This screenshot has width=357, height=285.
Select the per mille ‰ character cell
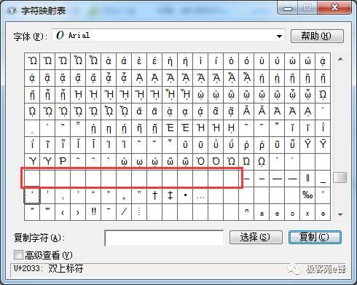pyautogui.click(x=307, y=195)
